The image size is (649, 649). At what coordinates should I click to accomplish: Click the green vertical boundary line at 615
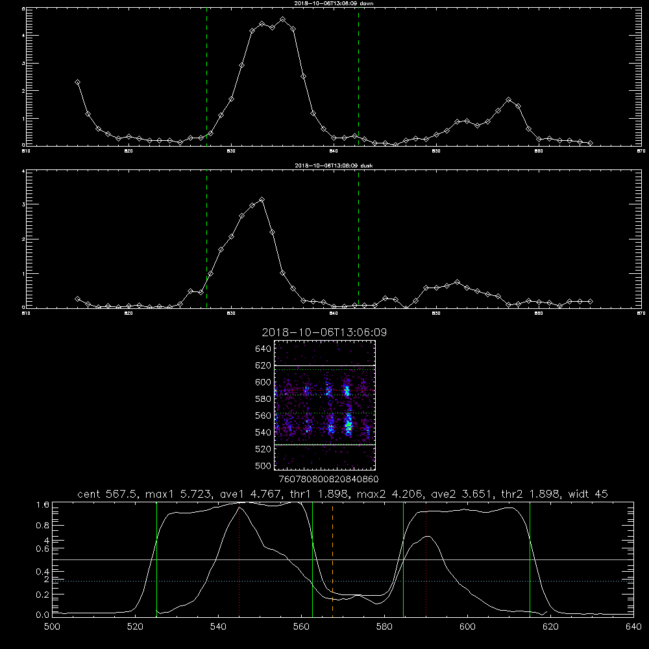coord(530,559)
